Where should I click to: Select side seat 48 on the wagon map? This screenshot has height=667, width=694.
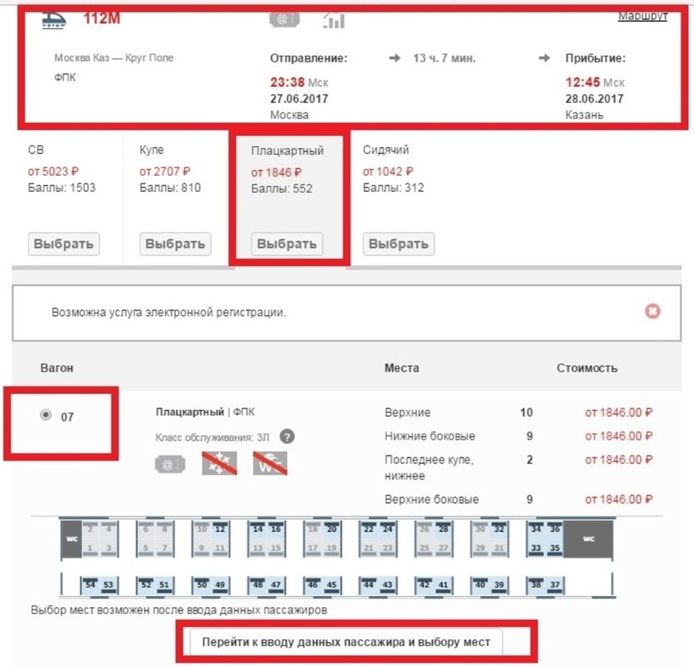click(257, 585)
